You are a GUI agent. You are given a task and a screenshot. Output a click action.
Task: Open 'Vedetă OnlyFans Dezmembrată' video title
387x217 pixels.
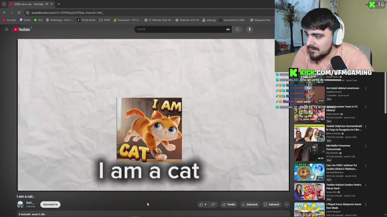(344, 128)
